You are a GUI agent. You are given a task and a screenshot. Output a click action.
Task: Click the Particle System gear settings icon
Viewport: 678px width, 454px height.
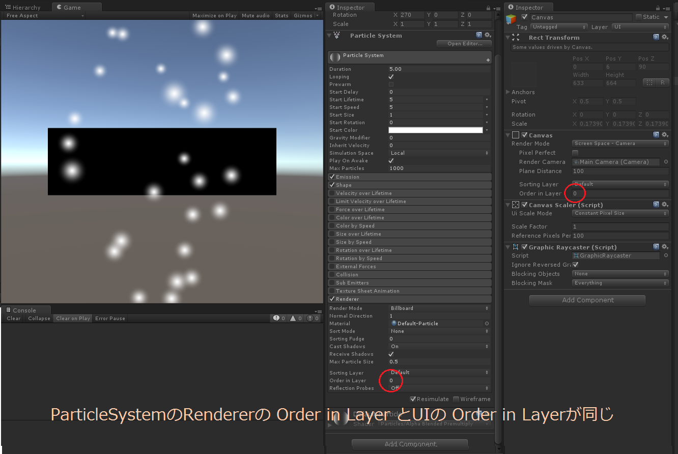[x=487, y=35]
